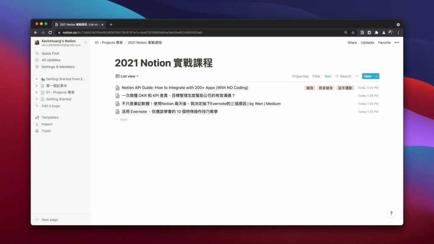Screen dimensions: 434x244
Task: Open Notion API Guide list item
Action: (185, 88)
